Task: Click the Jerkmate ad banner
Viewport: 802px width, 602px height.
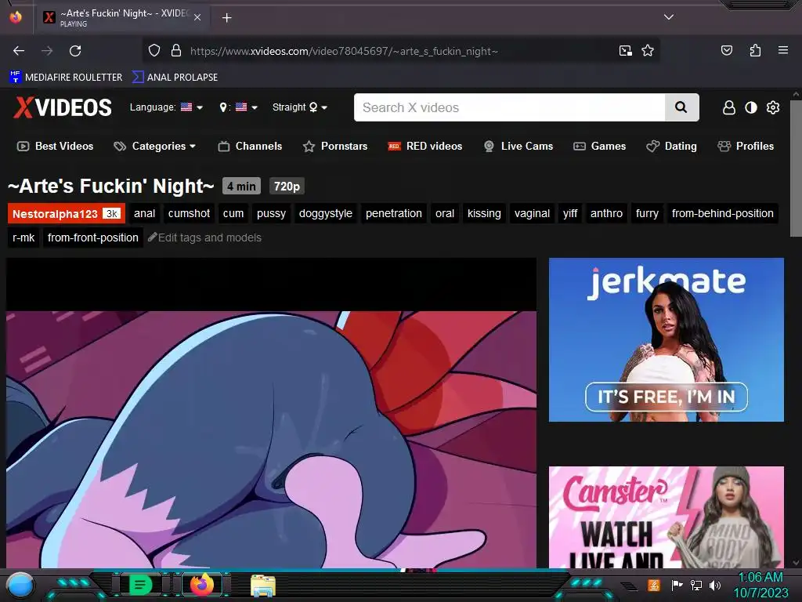Action: tap(666, 340)
